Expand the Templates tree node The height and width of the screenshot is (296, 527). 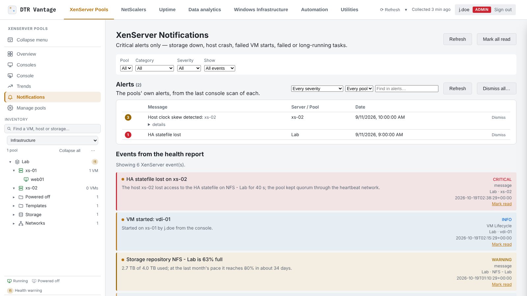point(14,206)
